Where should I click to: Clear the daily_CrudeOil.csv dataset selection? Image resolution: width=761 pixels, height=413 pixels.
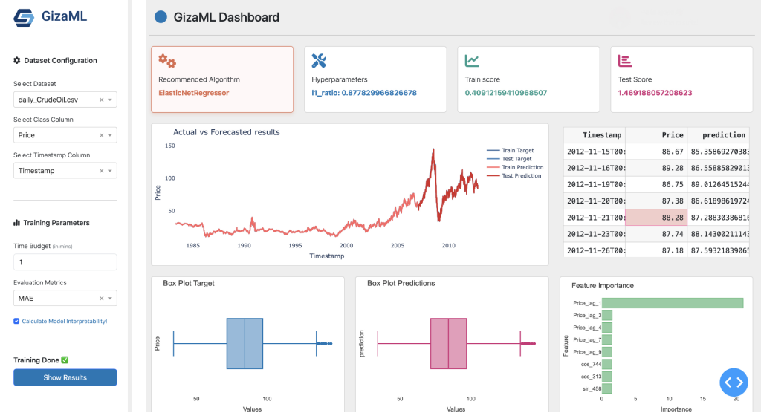[x=101, y=100]
